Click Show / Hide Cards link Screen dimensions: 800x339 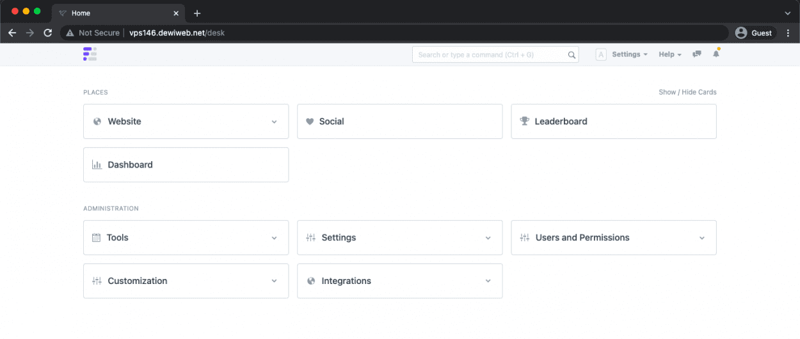(x=687, y=92)
